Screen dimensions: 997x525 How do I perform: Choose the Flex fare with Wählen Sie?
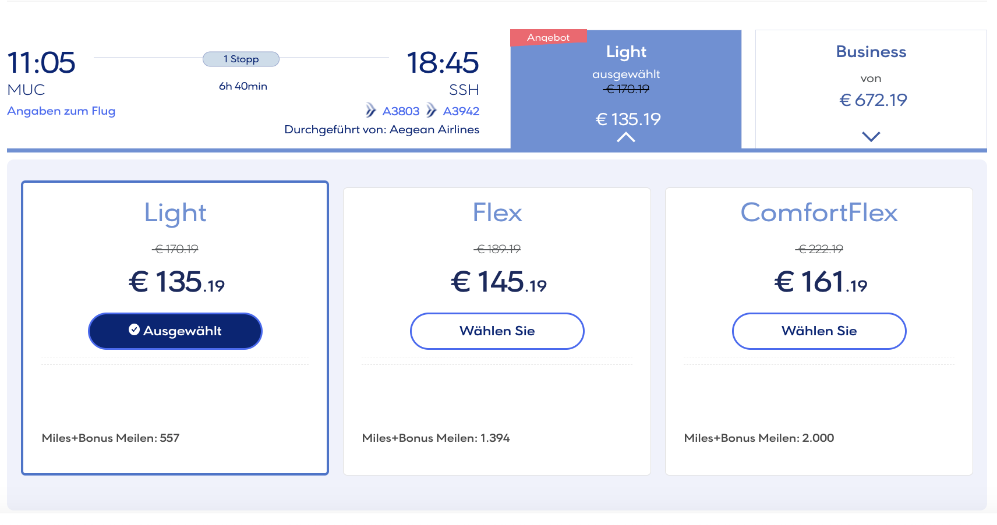pos(497,331)
